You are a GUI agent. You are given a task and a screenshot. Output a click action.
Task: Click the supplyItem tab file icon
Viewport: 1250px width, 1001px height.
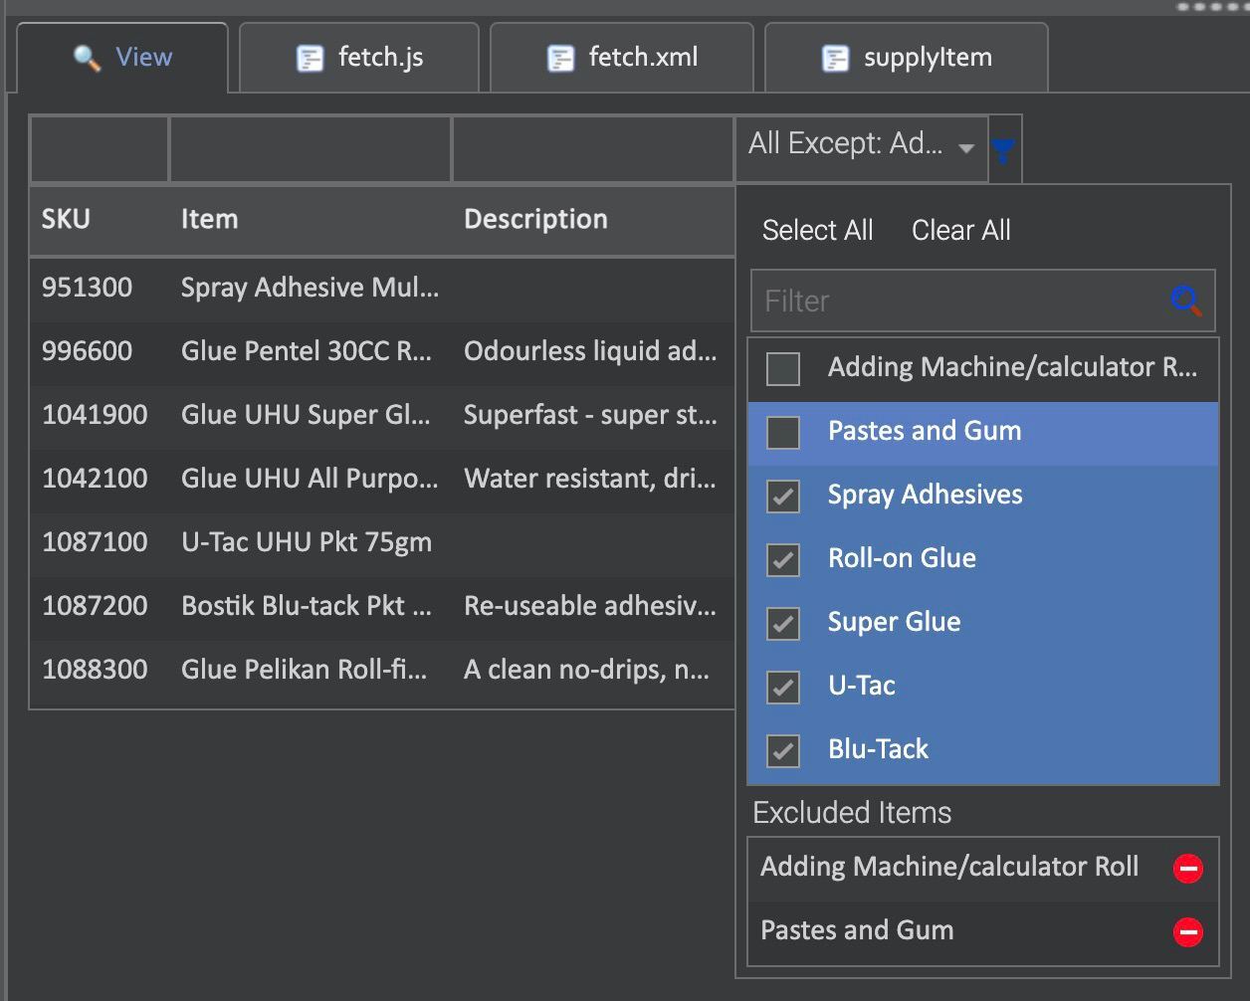(835, 59)
